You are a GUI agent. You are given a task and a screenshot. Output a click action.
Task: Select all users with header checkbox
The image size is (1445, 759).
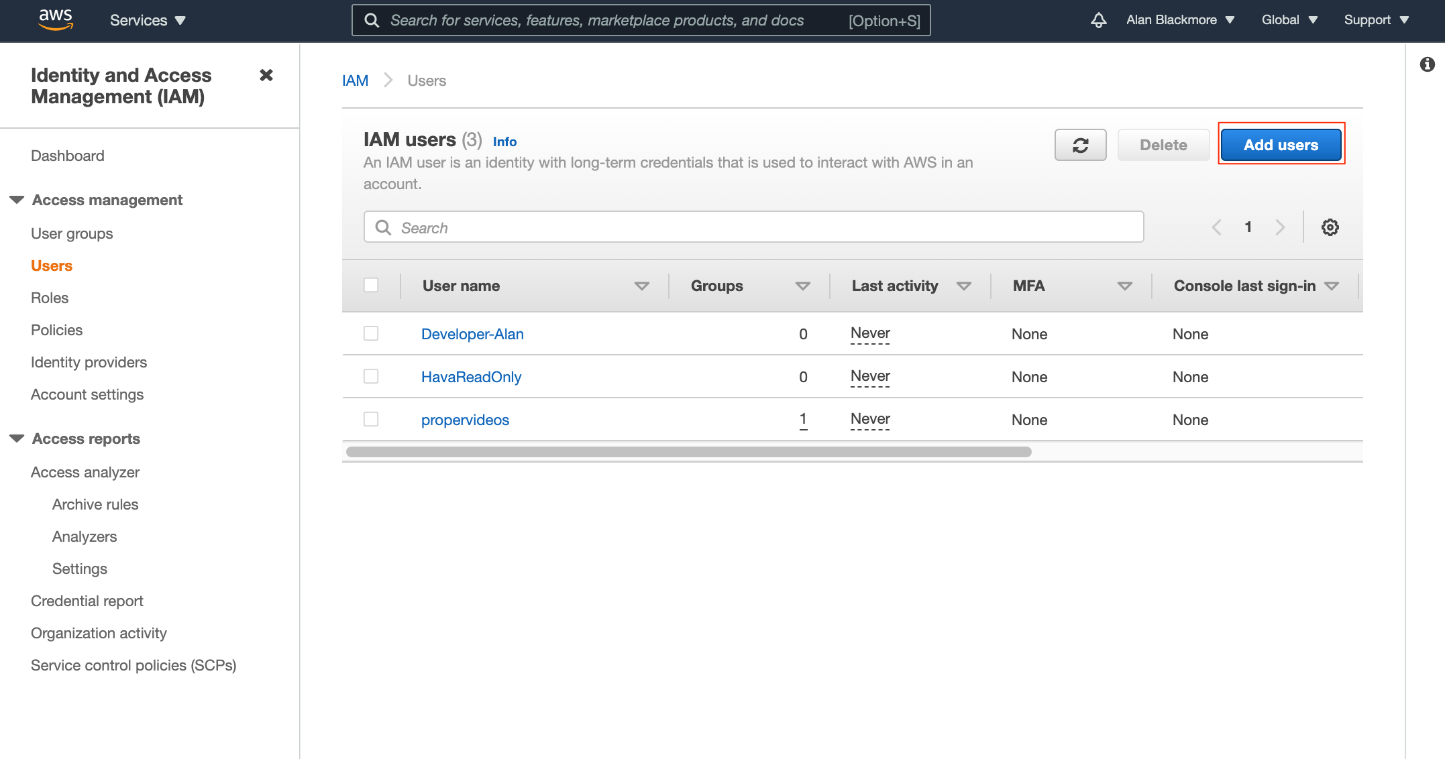click(x=371, y=285)
